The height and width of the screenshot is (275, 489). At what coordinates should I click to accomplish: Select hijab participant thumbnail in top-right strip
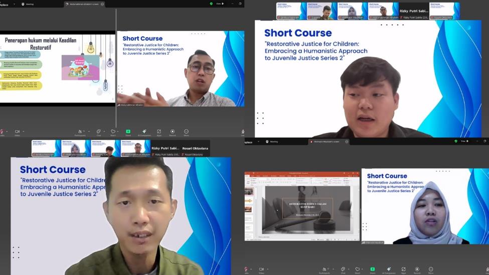coord(353,11)
